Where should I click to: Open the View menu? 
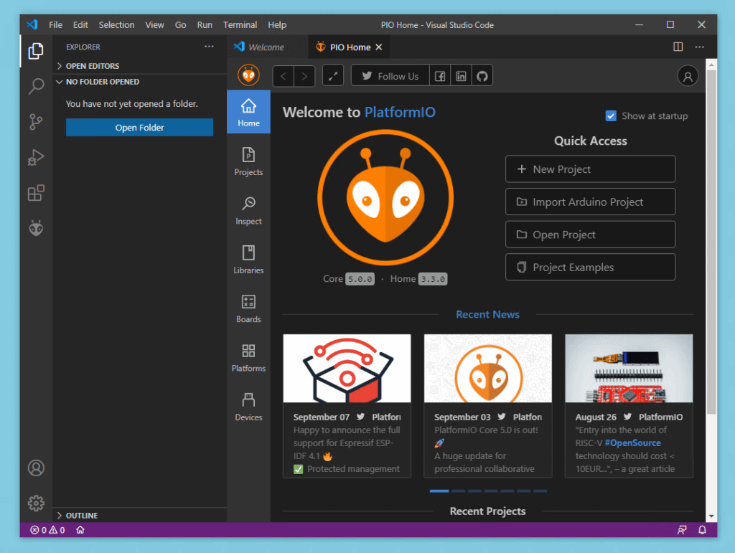coord(154,25)
